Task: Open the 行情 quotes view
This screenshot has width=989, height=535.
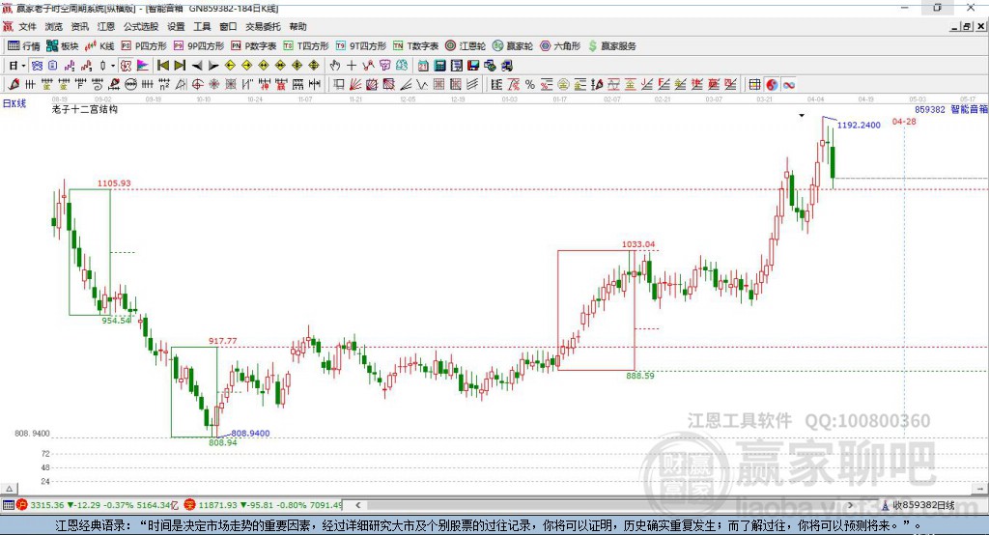Action: [23, 46]
